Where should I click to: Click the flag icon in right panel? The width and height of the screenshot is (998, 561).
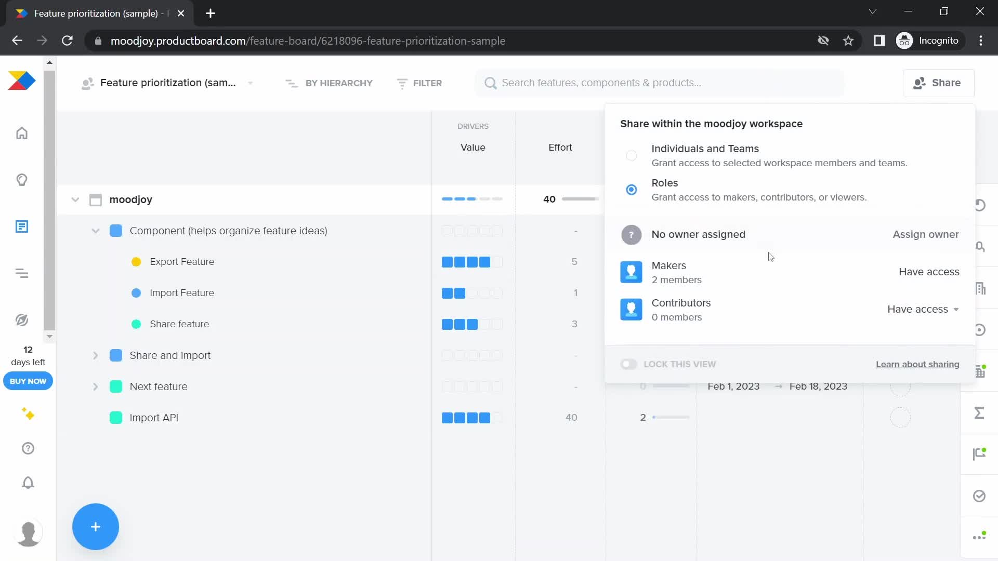pos(979,453)
